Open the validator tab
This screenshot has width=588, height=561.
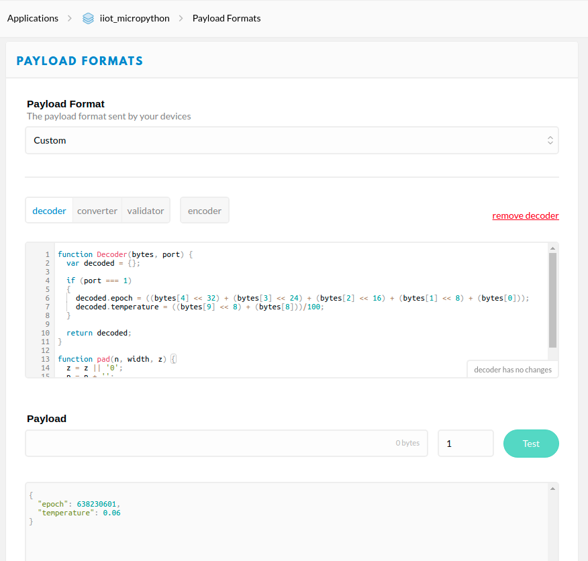click(x=145, y=210)
